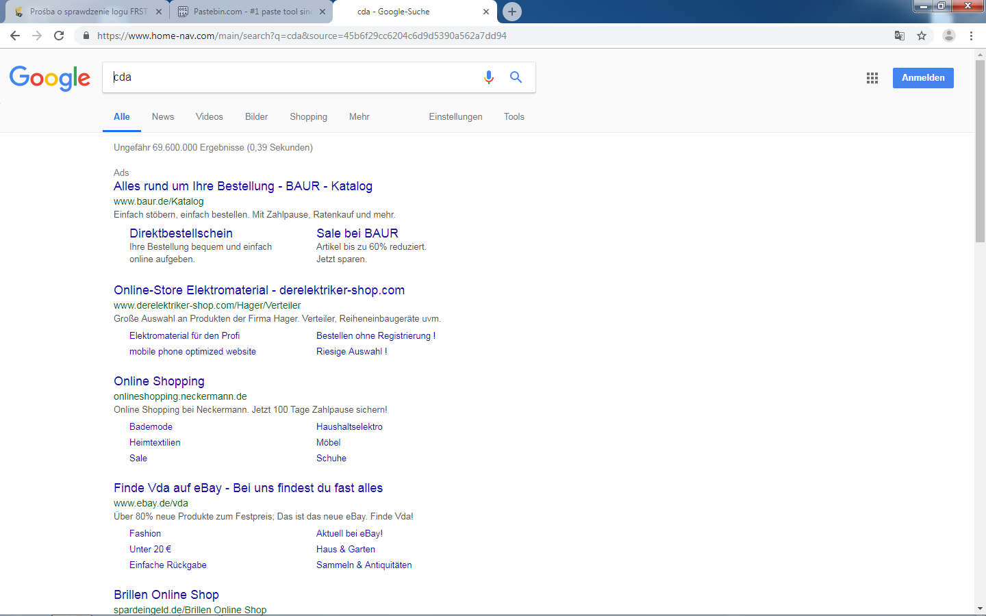Click the scrollbar down arrow
Image resolution: width=986 pixels, height=616 pixels.
[980, 608]
